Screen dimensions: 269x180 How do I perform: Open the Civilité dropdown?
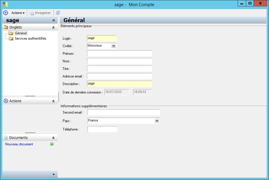(x=114, y=46)
